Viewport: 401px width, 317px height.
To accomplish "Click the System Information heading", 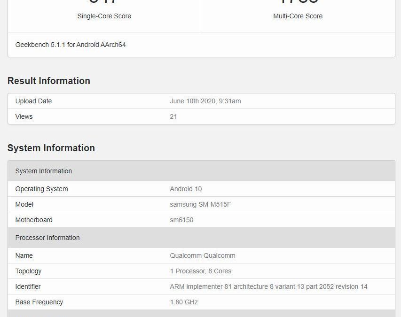I will [x=51, y=148].
